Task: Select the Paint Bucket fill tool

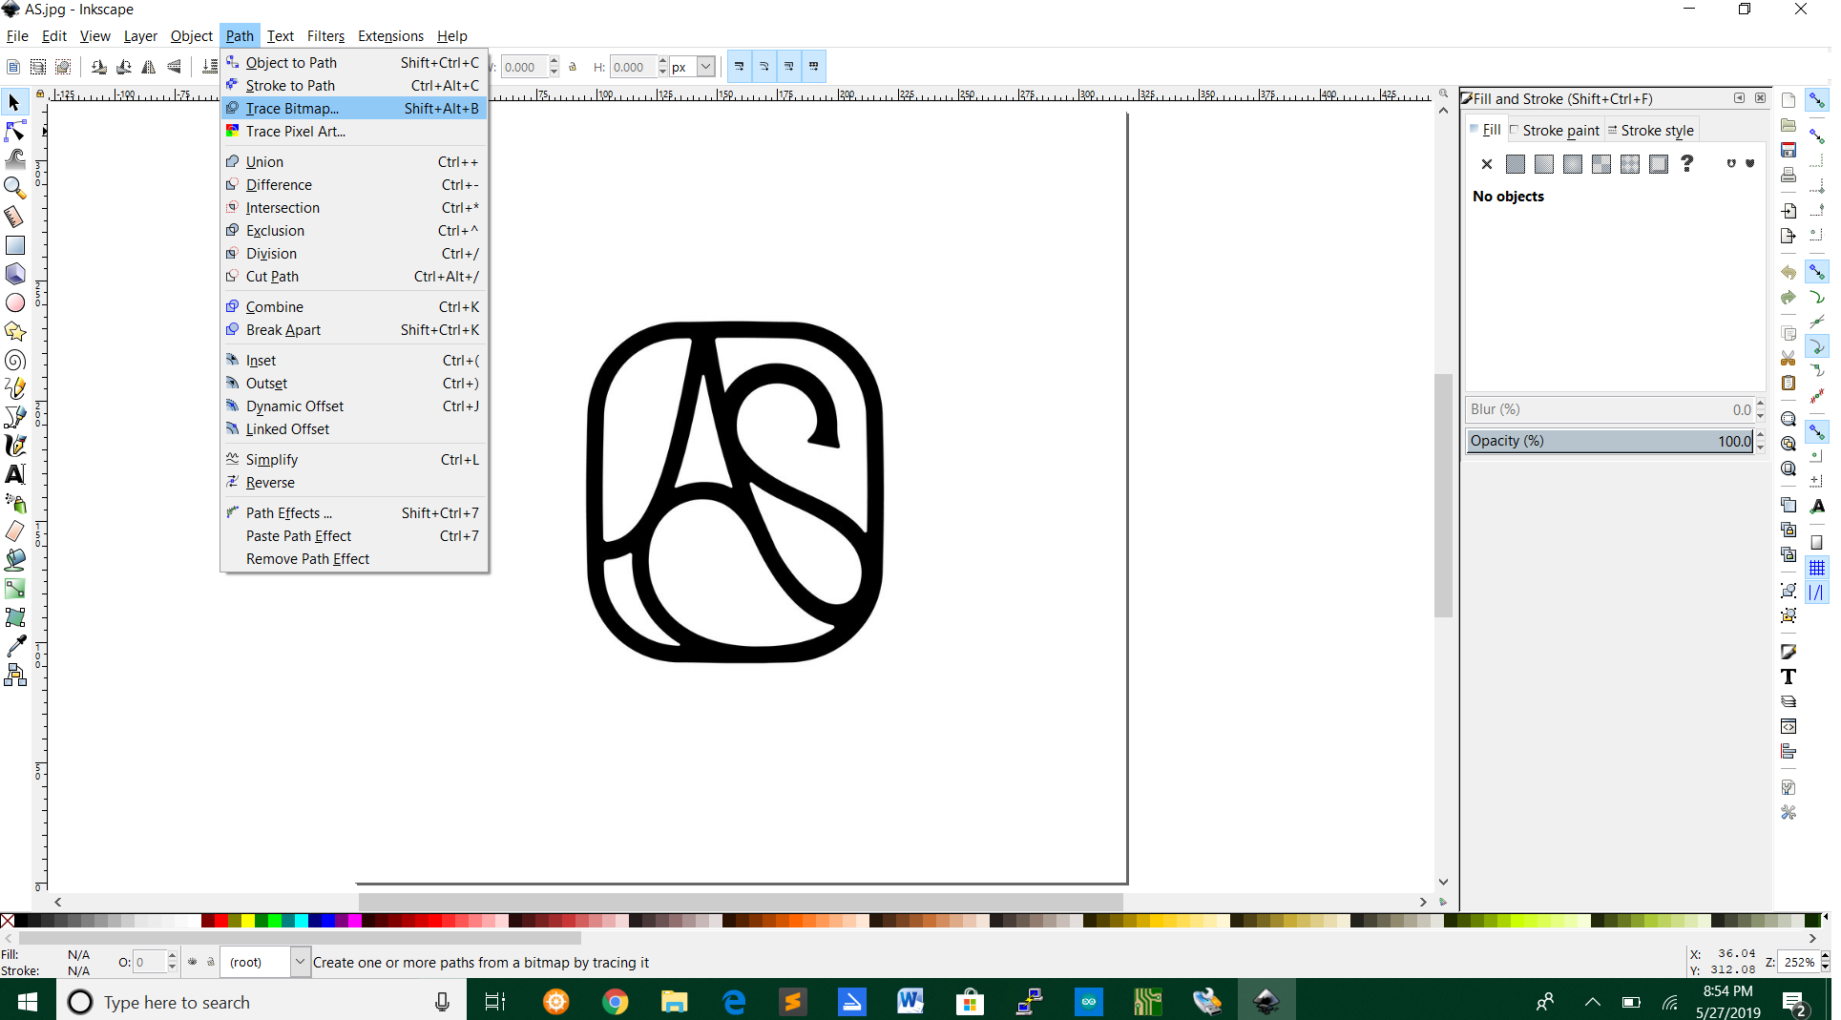Action: pos(14,560)
